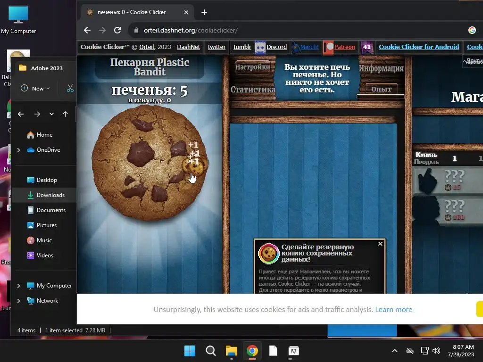
Task: Buy the second ??? building costing 100
Action: [x=448, y=211]
